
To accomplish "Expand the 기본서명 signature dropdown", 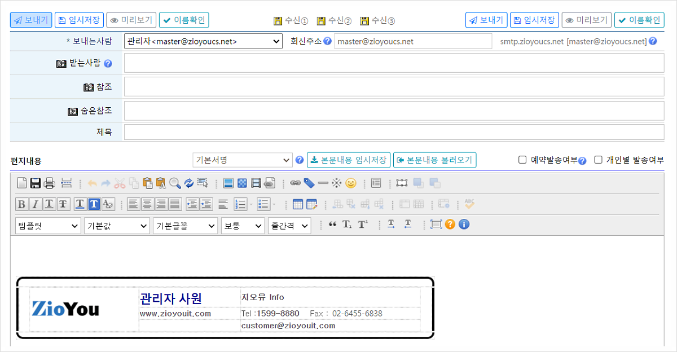I will coord(243,160).
